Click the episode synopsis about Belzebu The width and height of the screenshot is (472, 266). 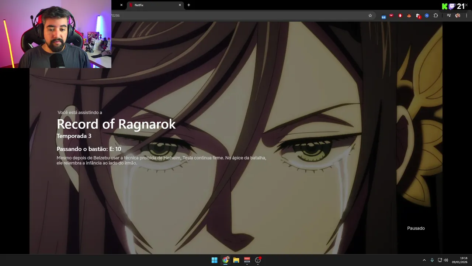tap(161, 160)
